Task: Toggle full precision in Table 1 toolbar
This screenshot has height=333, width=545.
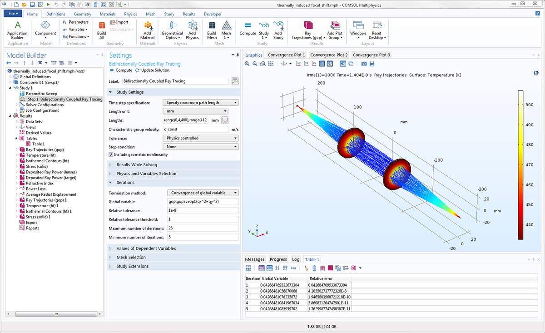Action: click(261, 268)
